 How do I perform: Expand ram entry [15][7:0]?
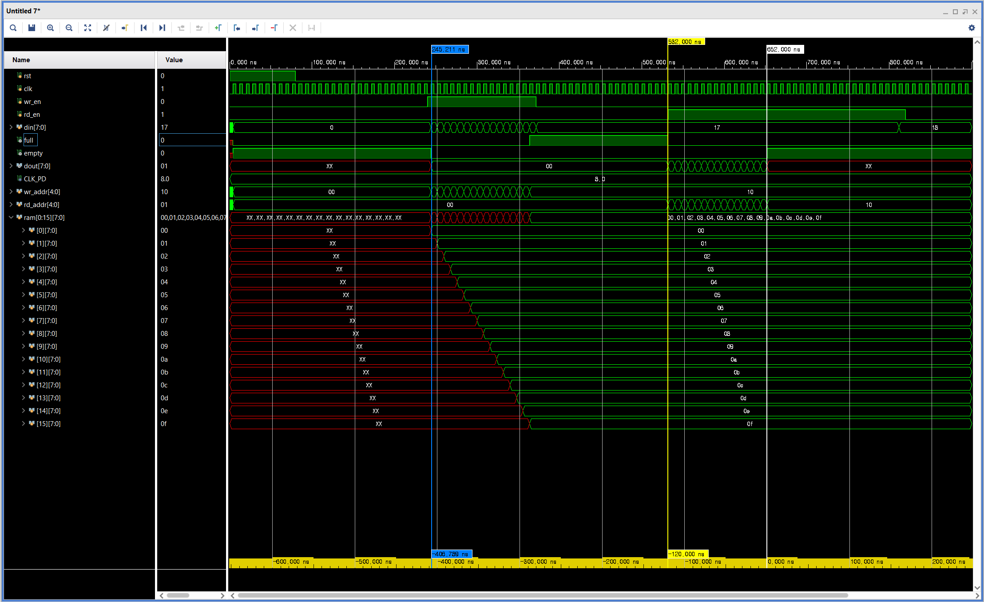(24, 423)
